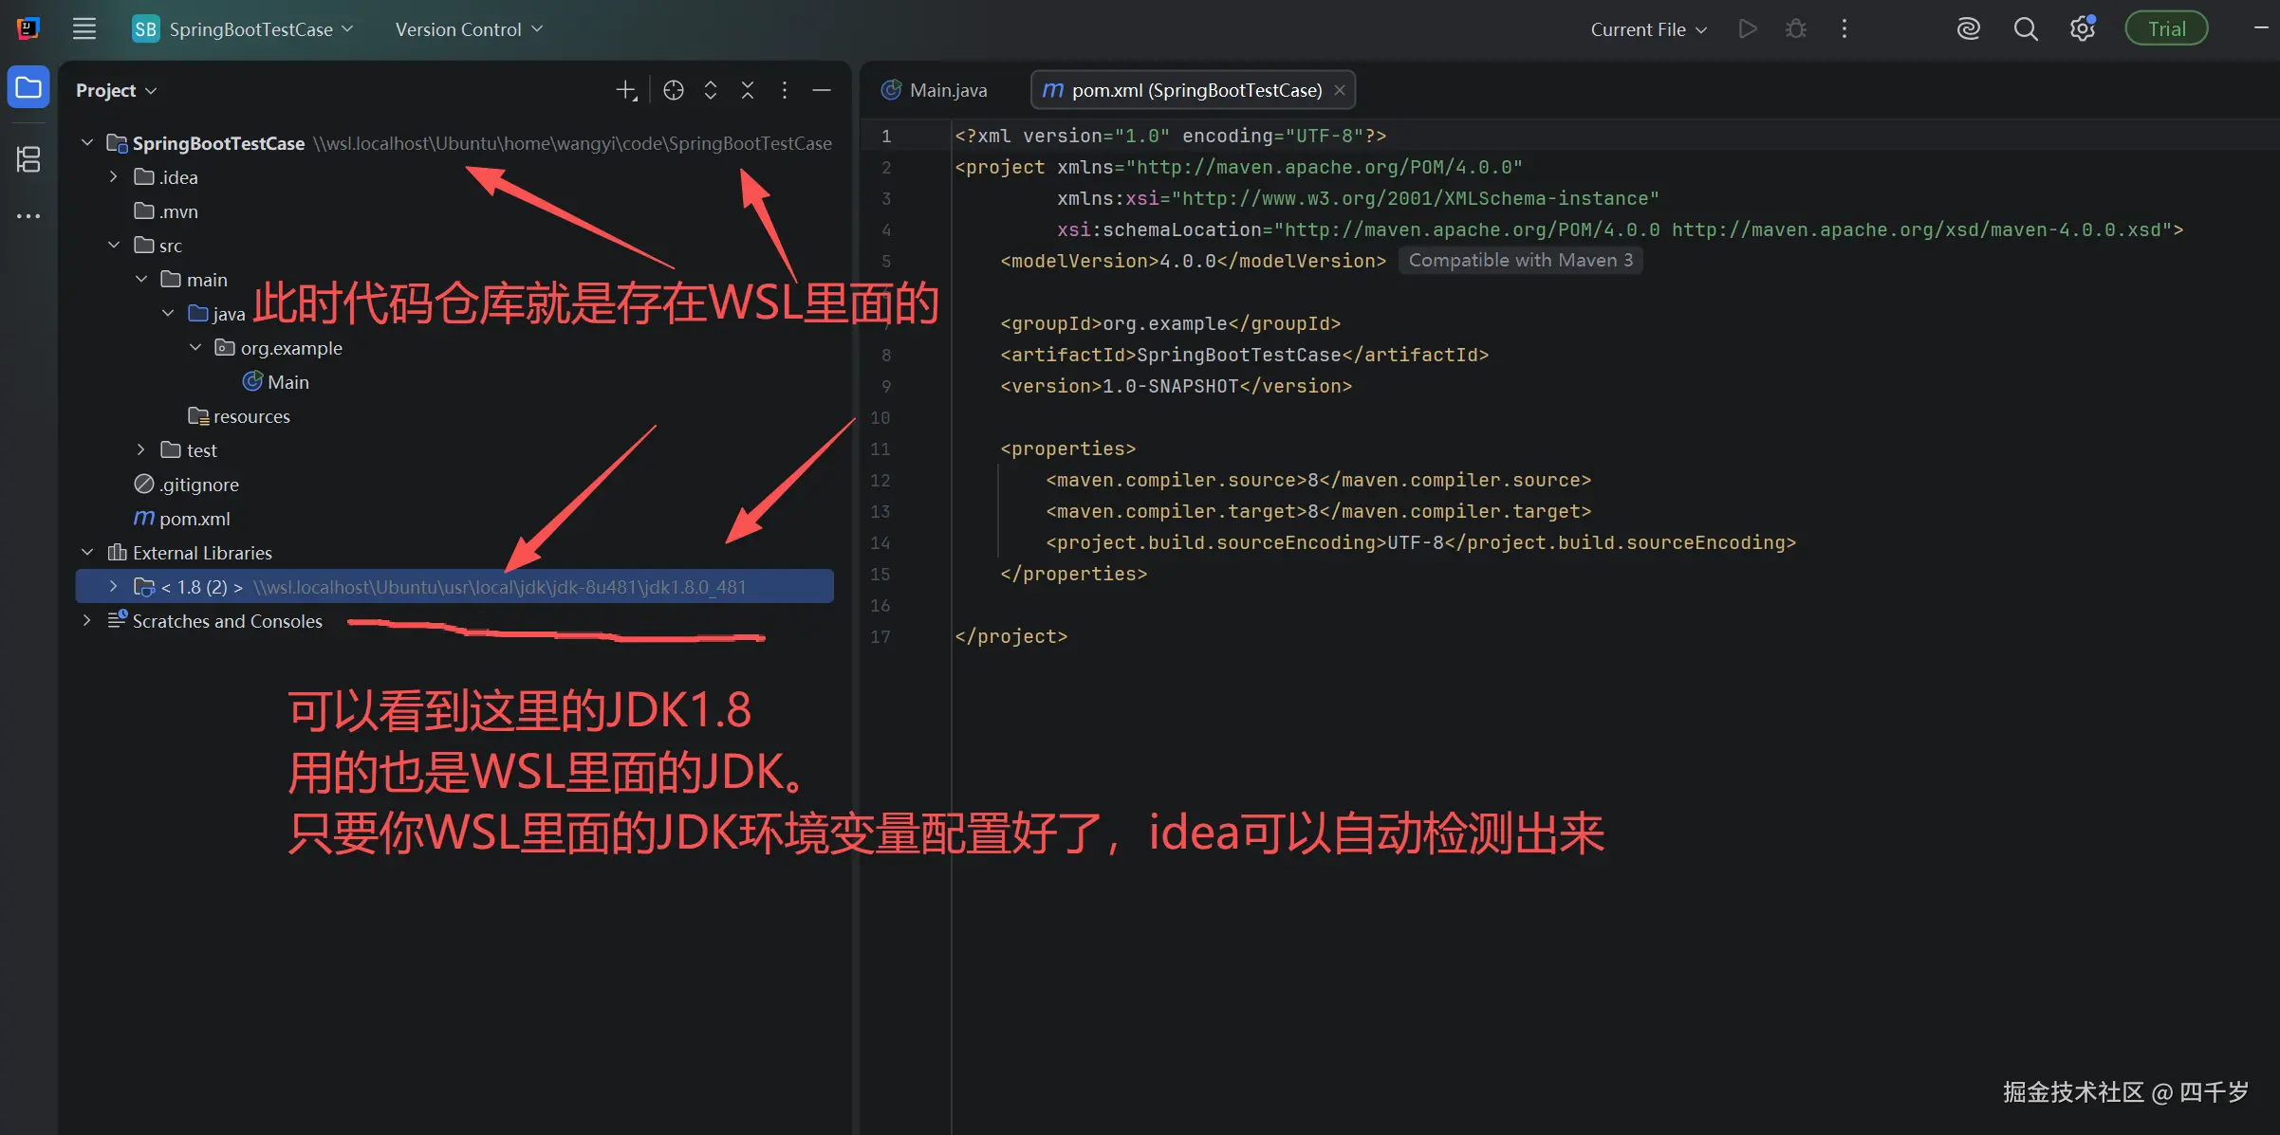
Task: Click Collapse All icon in Project panel
Action: tap(747, 90)
